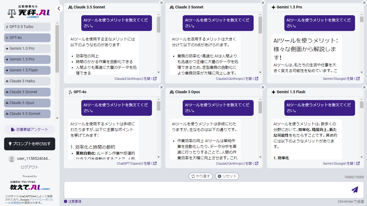Click the message input text field
367x206 pixels.
click(207, 190)
